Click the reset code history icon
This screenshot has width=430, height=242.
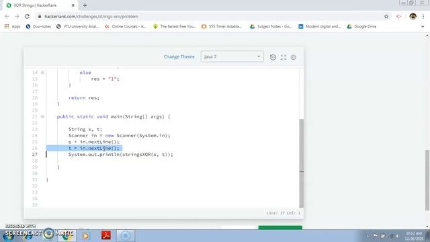click(x=273, y=57)
